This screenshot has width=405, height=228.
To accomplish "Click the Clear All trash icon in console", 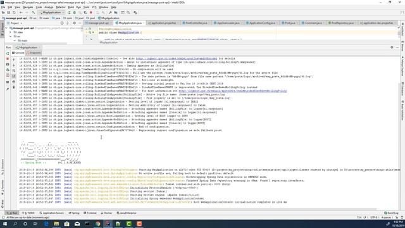I will tap(14, 87).
